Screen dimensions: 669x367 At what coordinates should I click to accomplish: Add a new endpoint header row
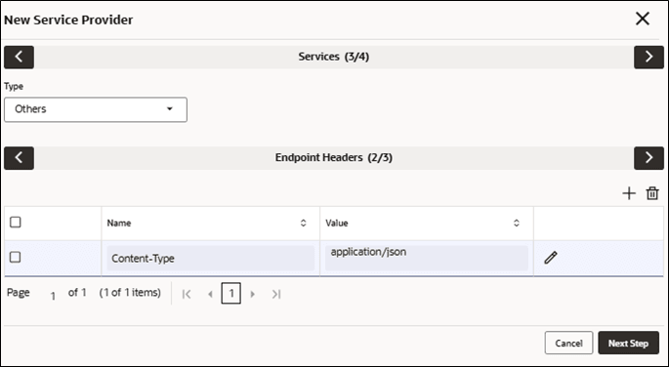(629, 193)
